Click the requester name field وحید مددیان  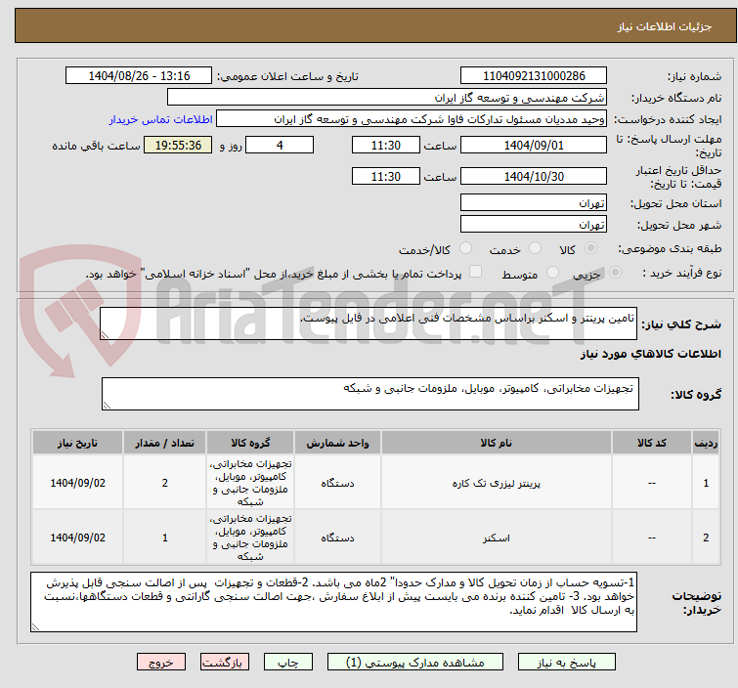(x=412, y=119)
